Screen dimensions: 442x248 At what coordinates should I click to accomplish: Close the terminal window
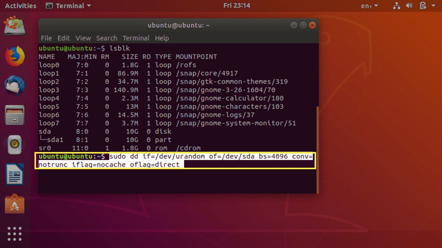point(312,25)
